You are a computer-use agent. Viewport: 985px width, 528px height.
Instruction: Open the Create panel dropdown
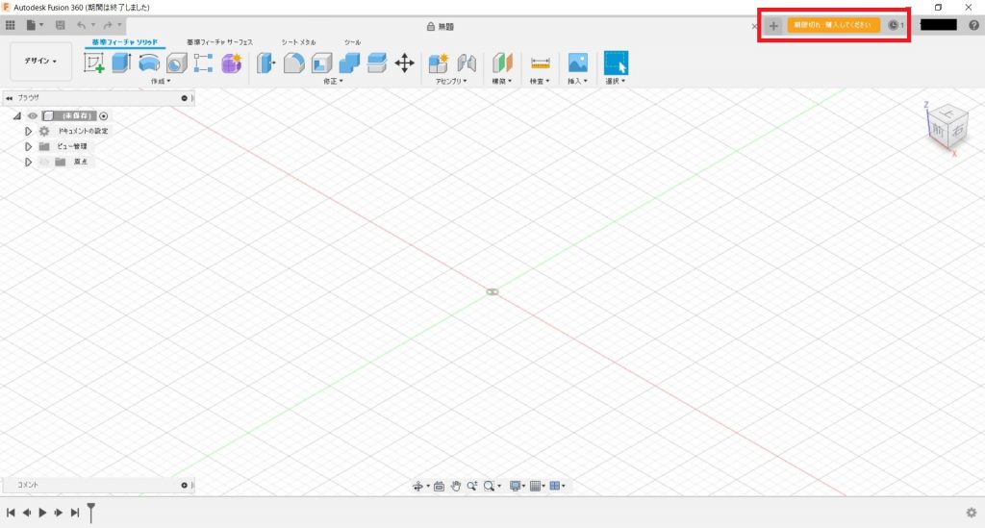coord(161,81)
